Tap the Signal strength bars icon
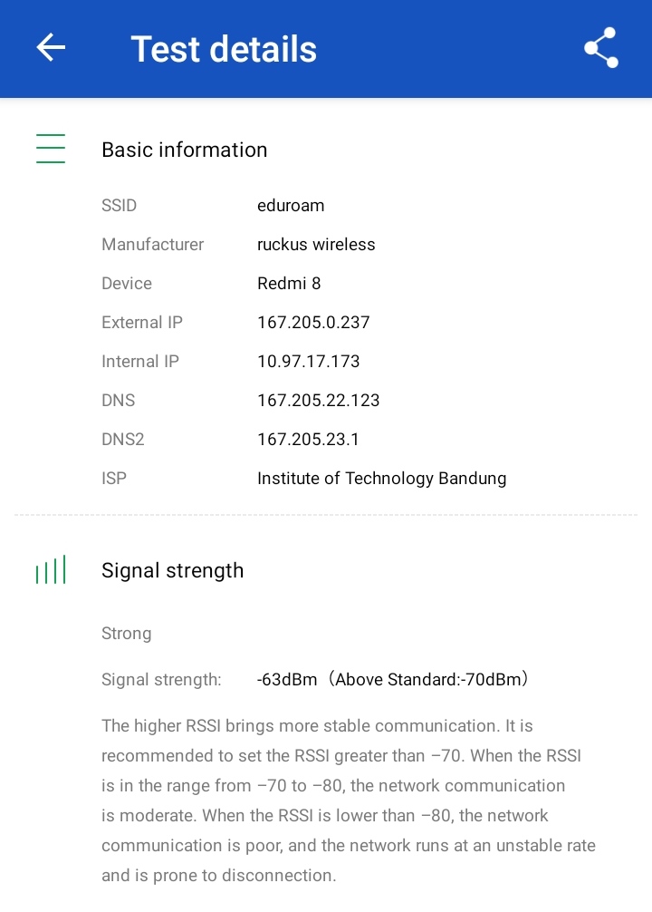 pos(51,570)
